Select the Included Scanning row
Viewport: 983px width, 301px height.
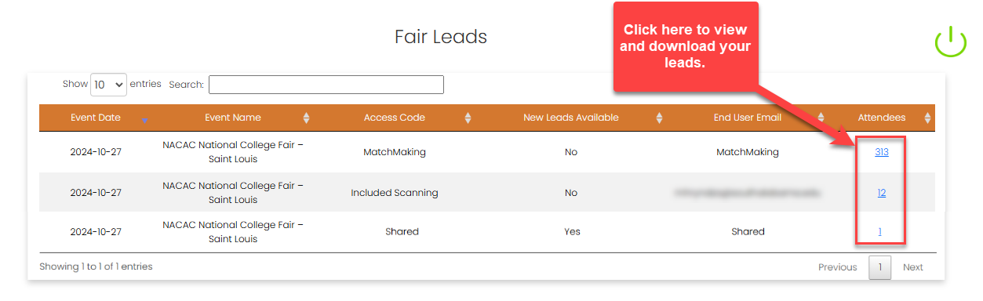click(x=486, y=192)
